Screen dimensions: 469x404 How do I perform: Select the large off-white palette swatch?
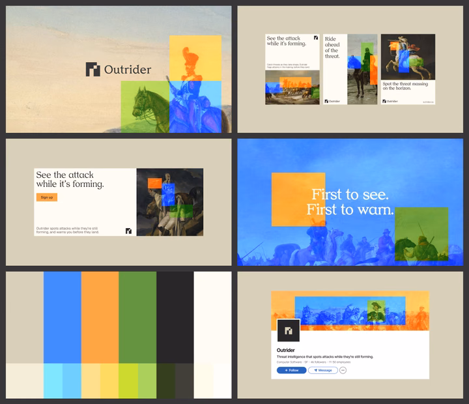point(212,317)
